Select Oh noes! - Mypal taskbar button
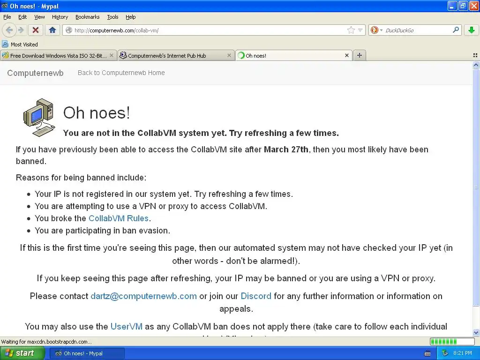 [87, 353]
